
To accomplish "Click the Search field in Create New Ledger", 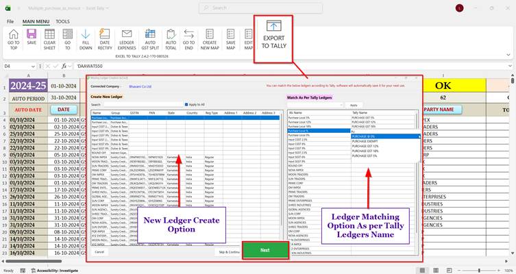I will point(143,105).
